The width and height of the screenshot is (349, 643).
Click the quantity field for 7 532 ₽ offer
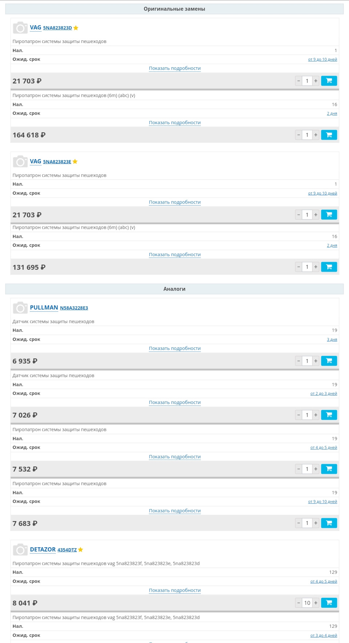[307, 469]
